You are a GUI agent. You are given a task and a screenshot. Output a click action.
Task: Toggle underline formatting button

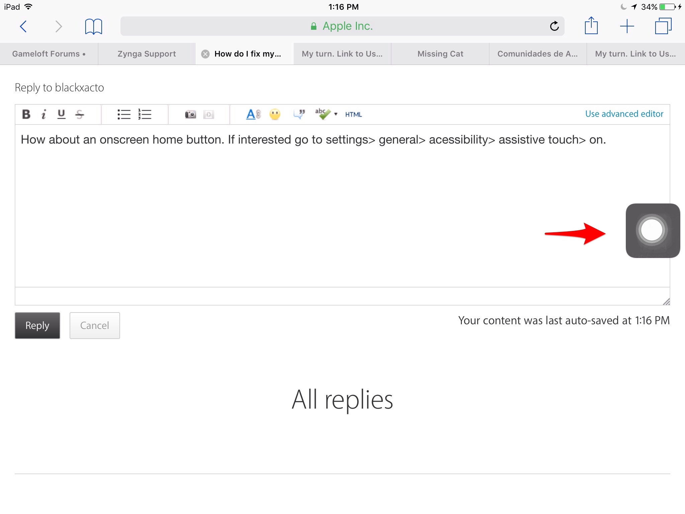pos(61,114)
